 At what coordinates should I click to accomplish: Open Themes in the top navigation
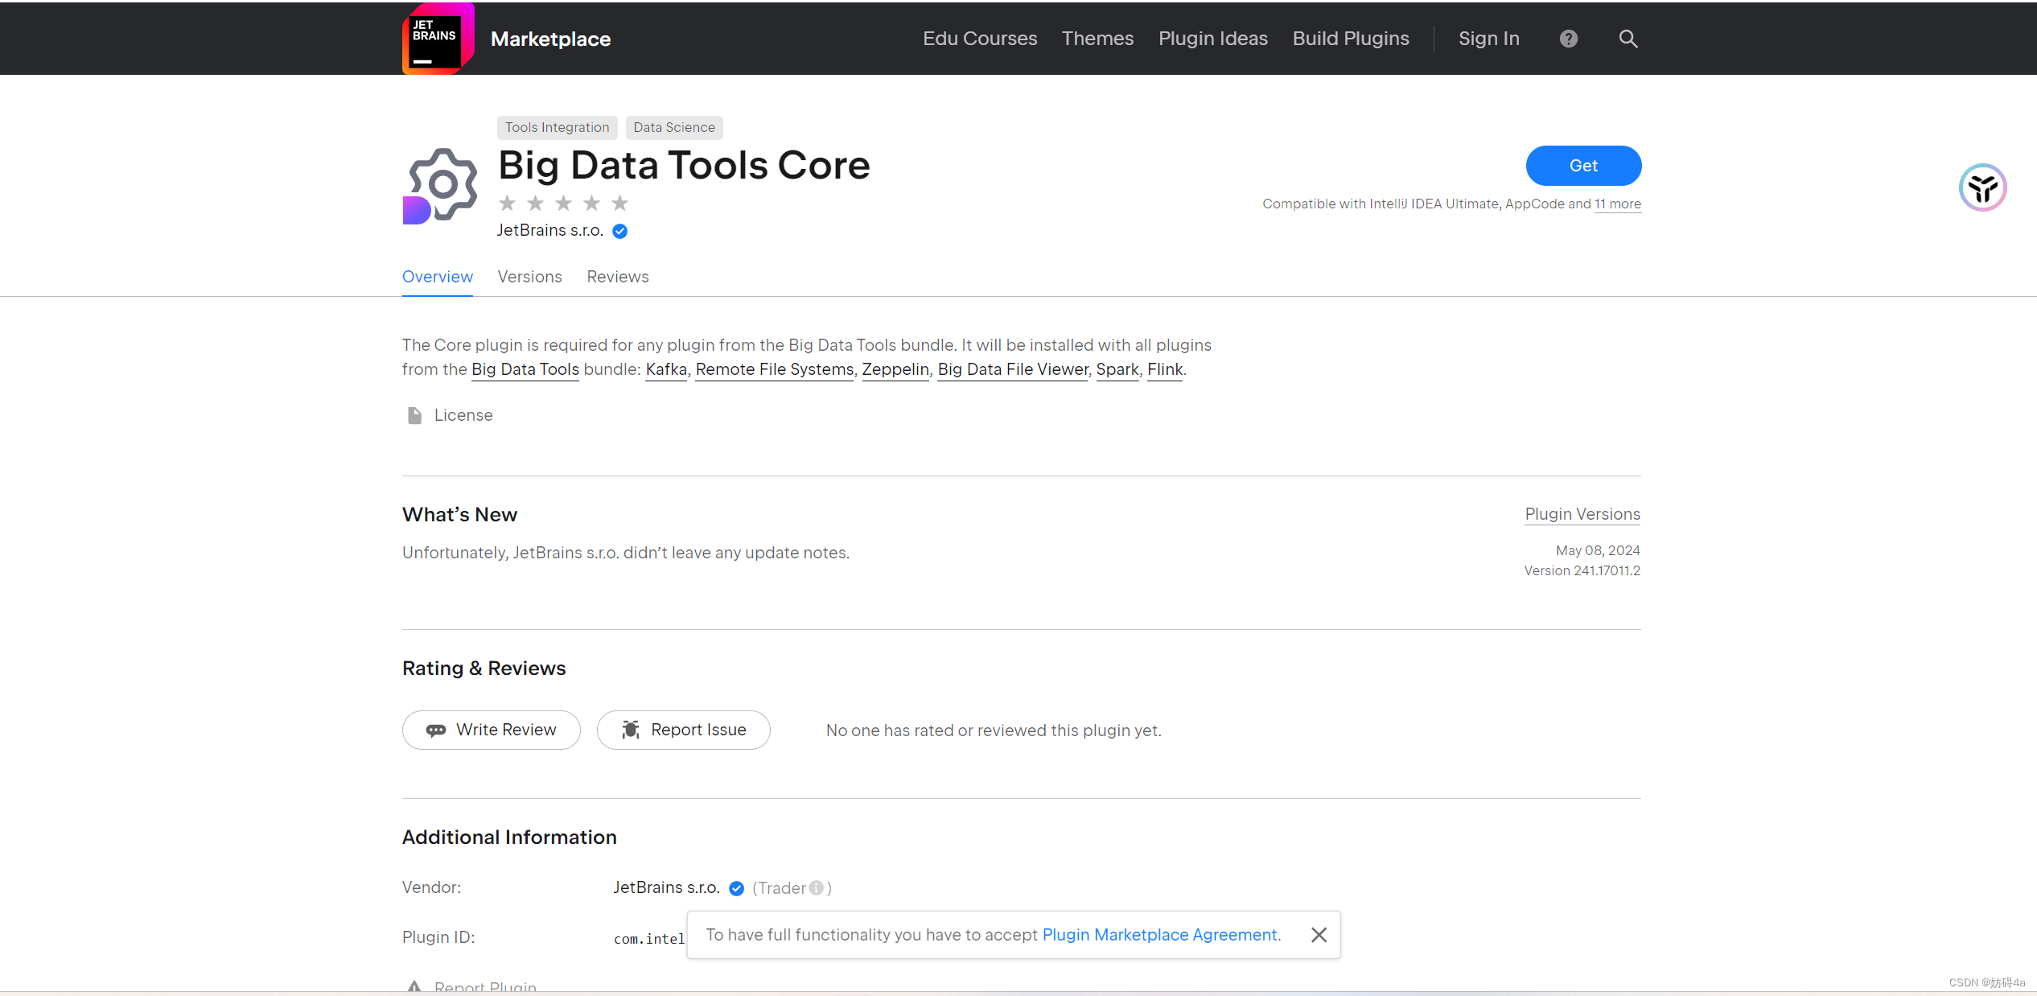(1097, 39)
